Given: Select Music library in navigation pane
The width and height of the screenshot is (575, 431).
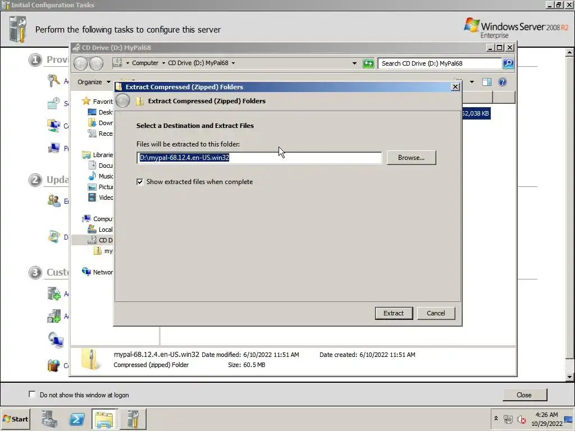Looking at the screenshot, I should click(101, 176).
